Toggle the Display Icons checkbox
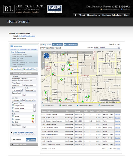The image size is (133, 159). click(60, 105)
